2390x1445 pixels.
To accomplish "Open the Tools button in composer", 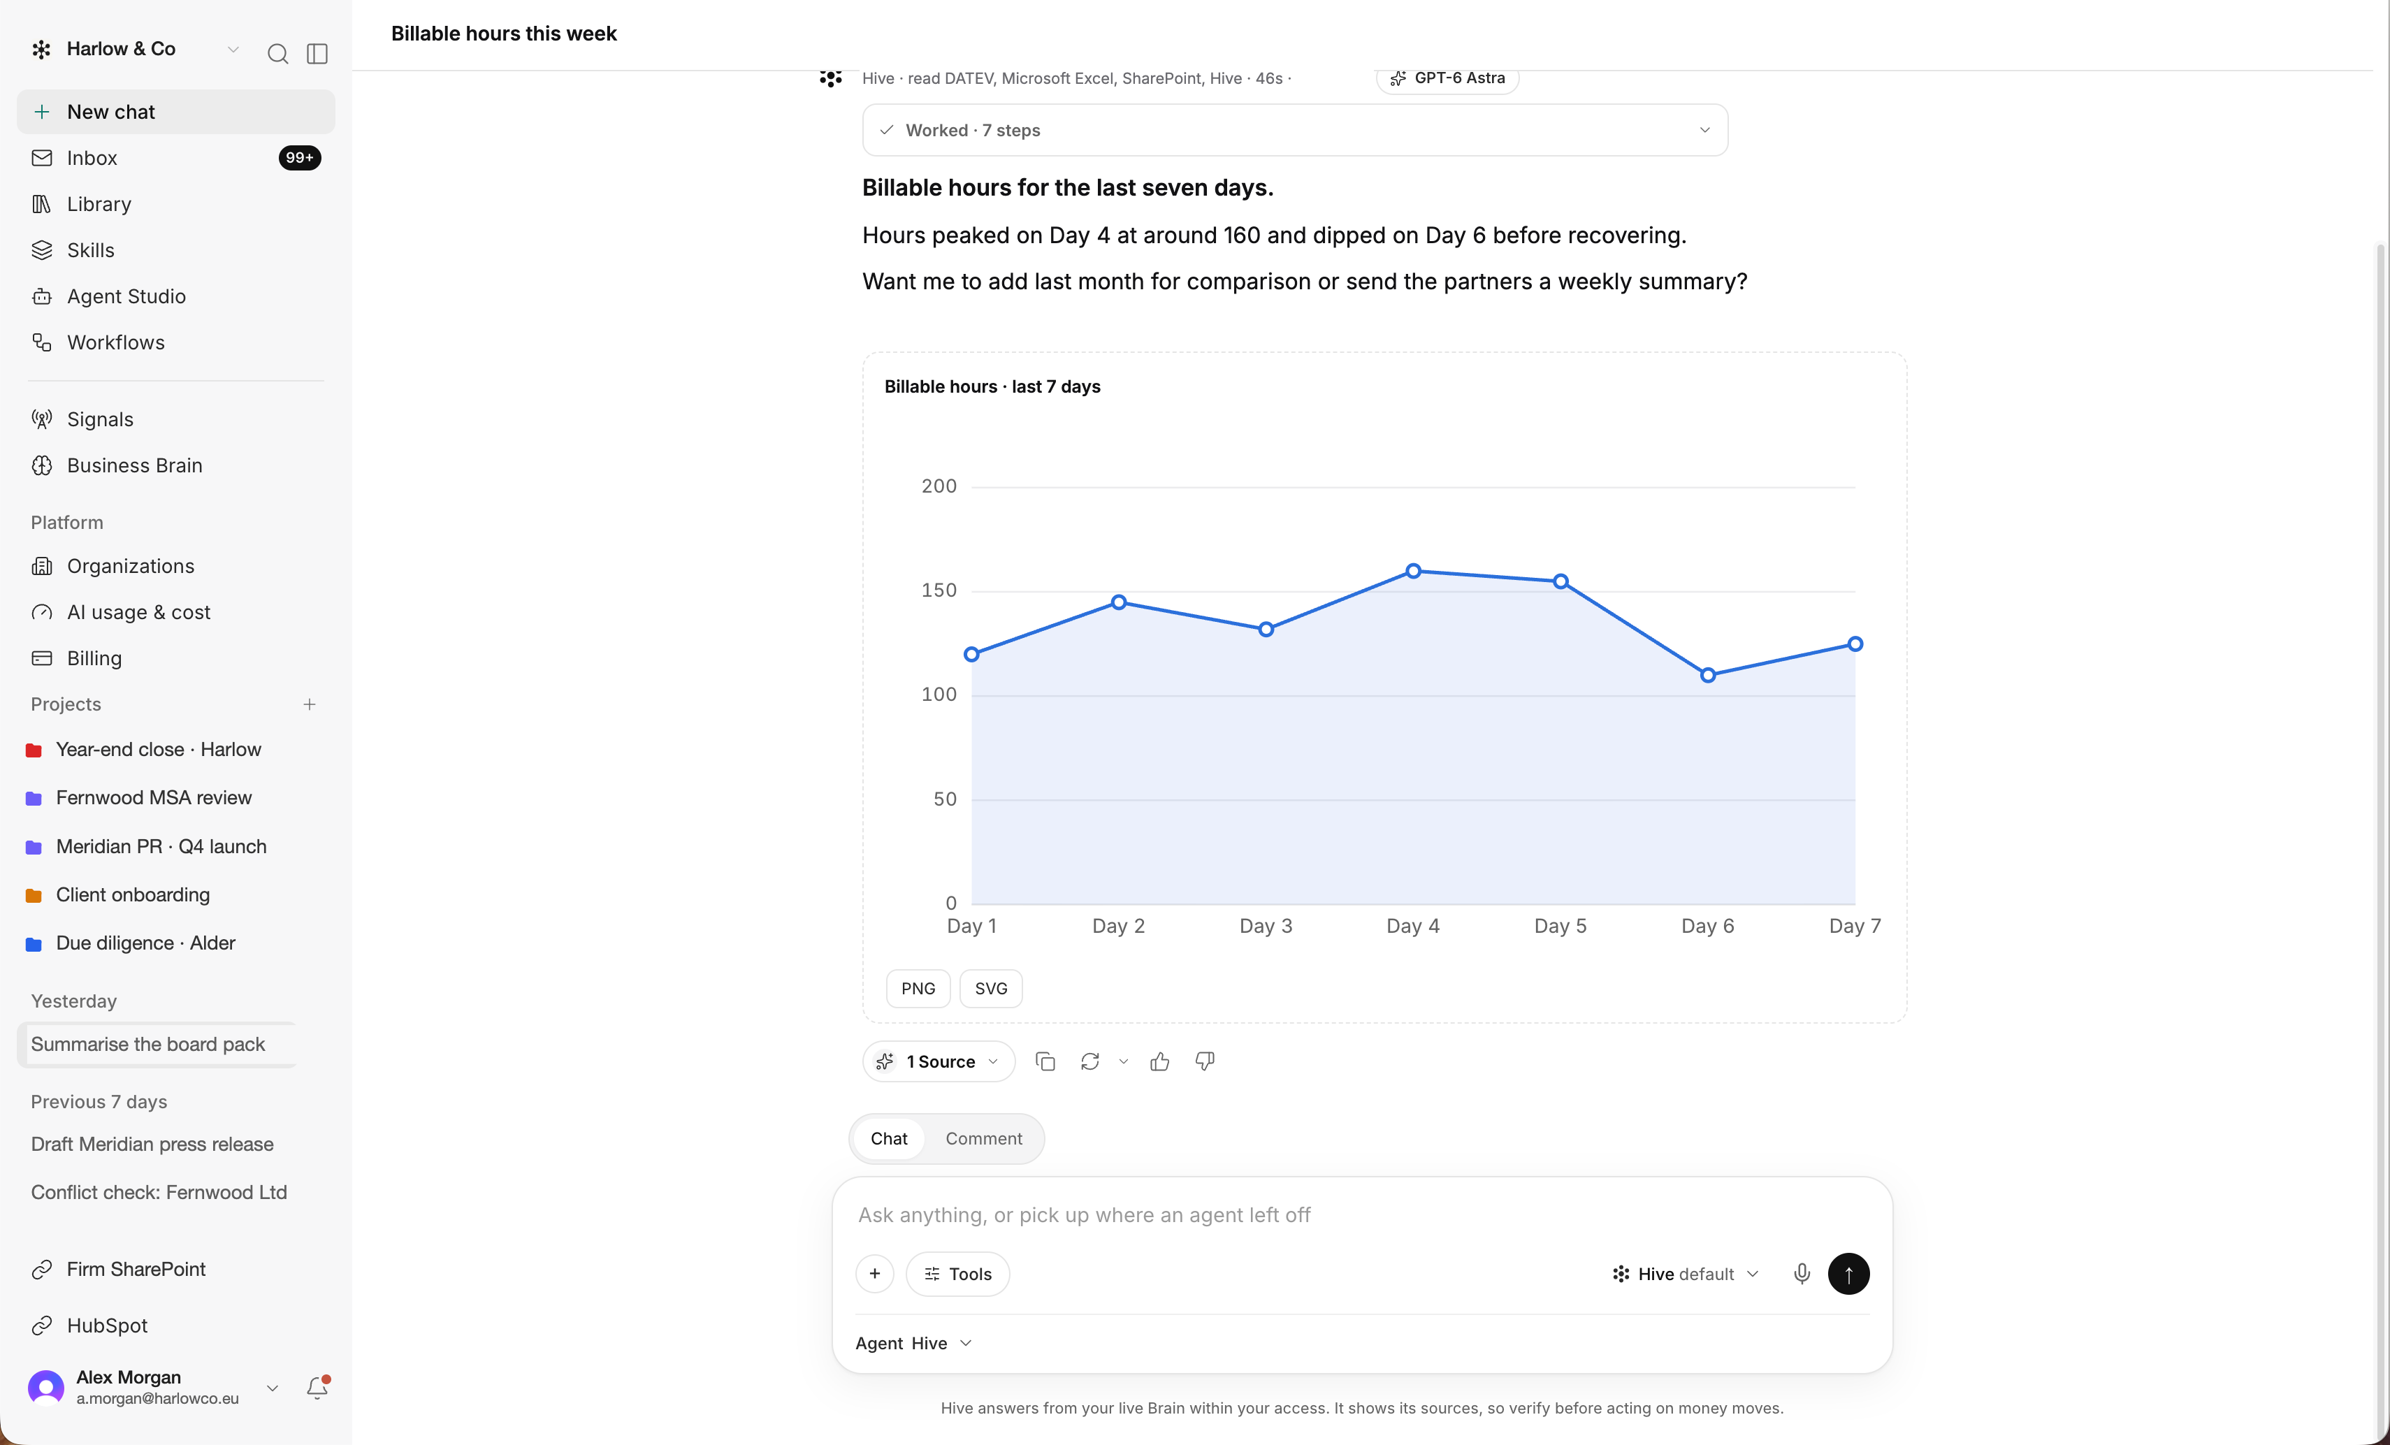I will 957,1275.
